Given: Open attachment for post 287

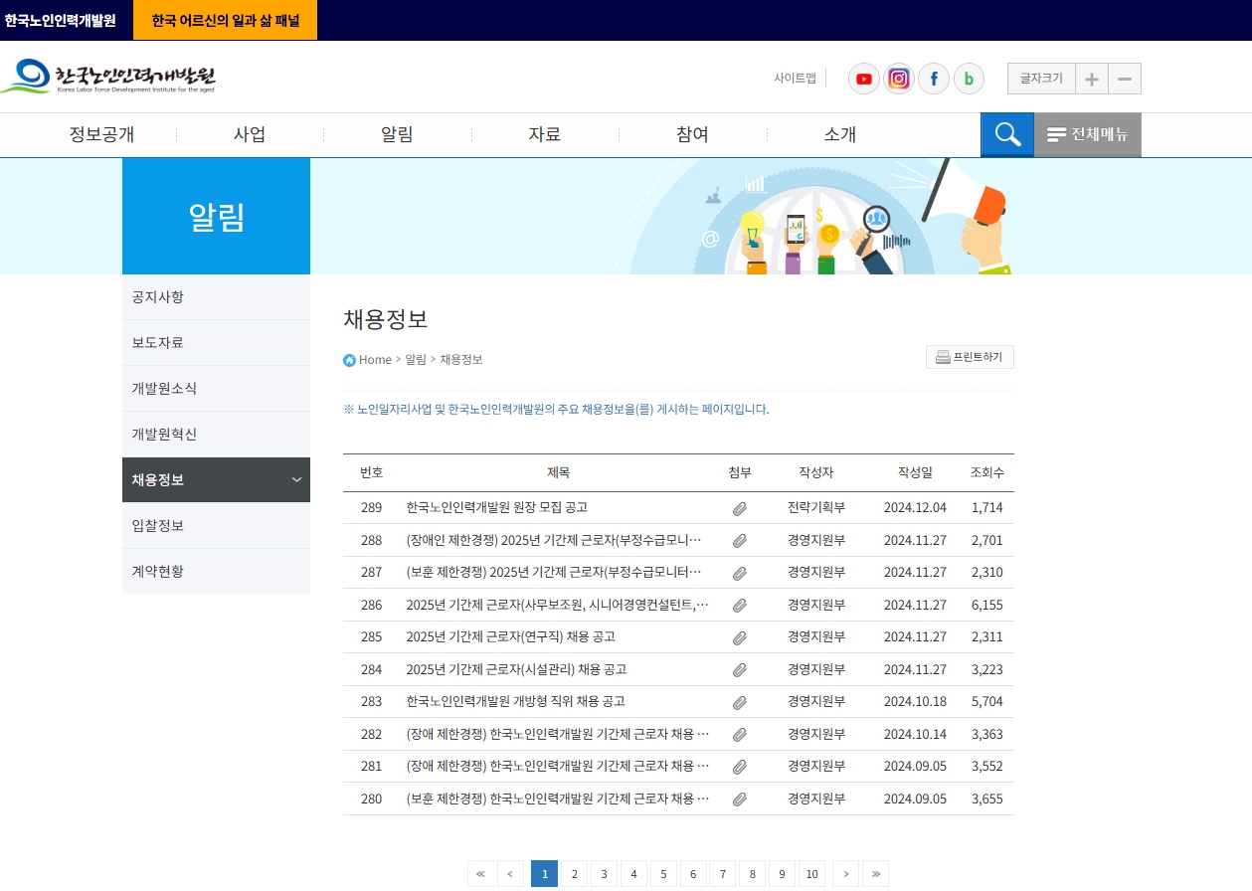Looking at the screenshot, I should coord(740,573).
